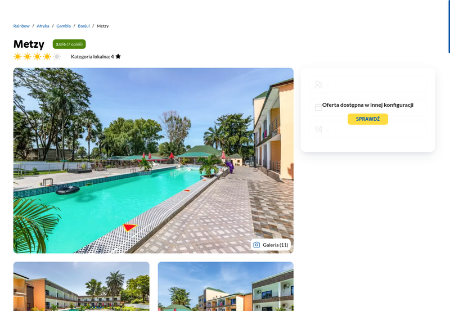Screen dimensions: 450x311
Task: Open the Gambia breadcrumb link
Action: 64,26
